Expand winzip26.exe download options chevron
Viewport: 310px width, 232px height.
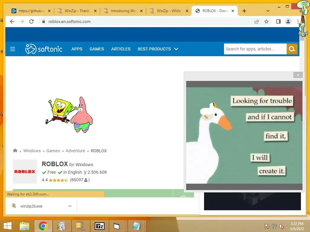point(70,206)
